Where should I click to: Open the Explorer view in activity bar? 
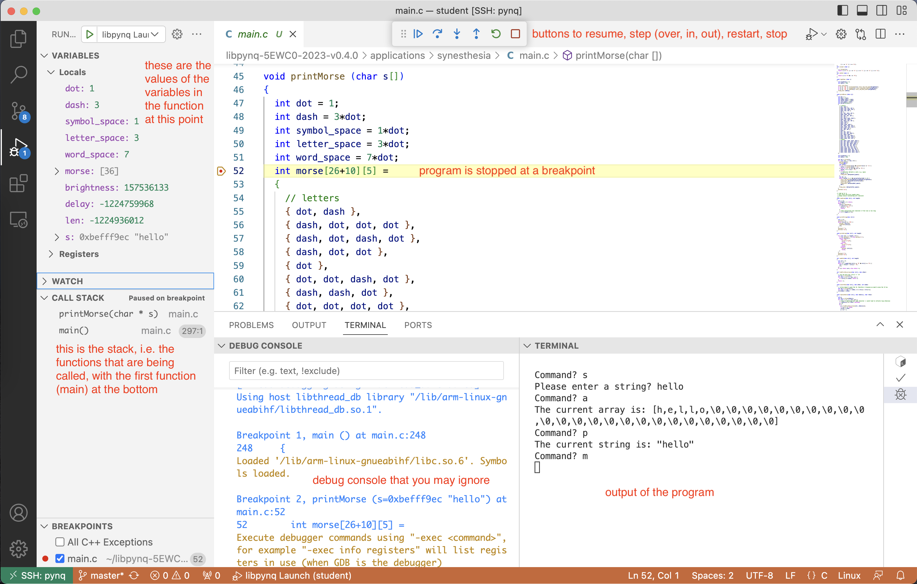[18, 38]
